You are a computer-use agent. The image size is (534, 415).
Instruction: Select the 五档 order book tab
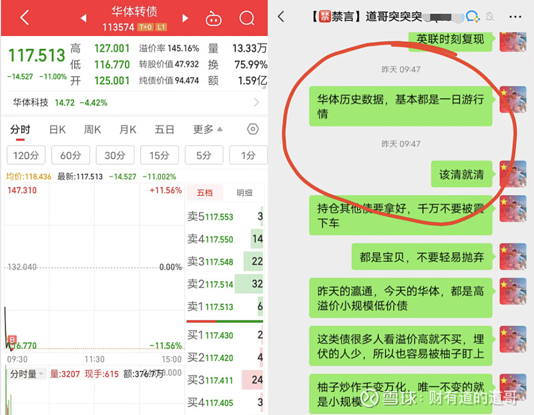coord(205,192)
